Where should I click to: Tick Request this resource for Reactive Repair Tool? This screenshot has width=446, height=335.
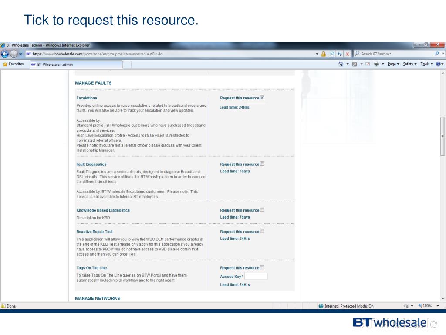pyautogui.click(x=262, y=231)
